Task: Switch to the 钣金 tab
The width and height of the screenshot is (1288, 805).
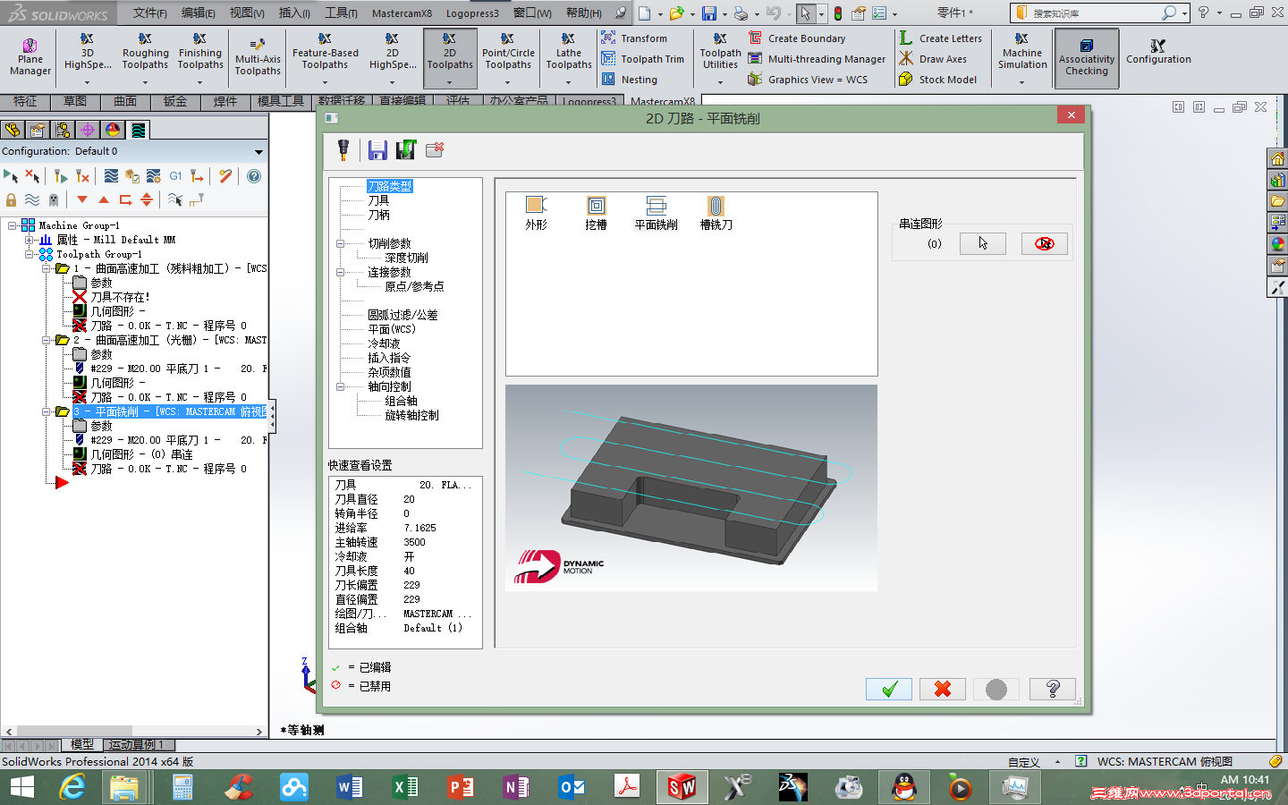Action: (x=175, y=101)
